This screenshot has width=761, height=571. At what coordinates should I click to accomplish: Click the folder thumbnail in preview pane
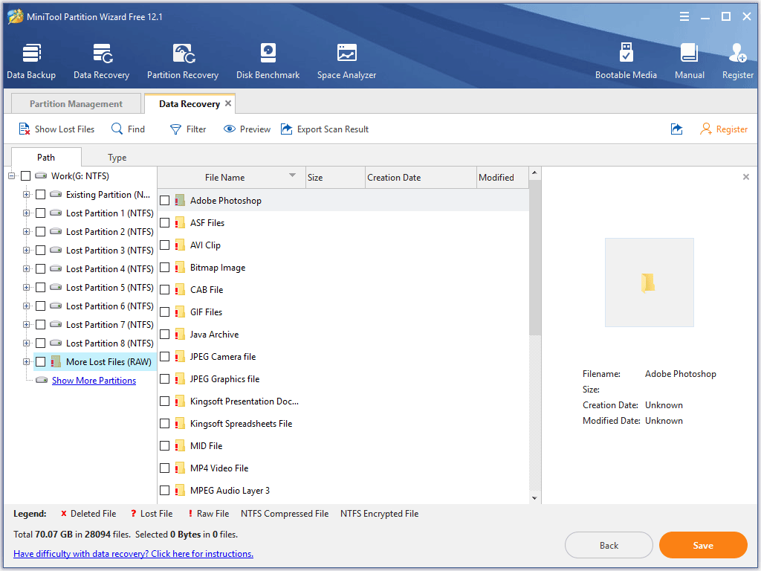click(x=648, y=282)
